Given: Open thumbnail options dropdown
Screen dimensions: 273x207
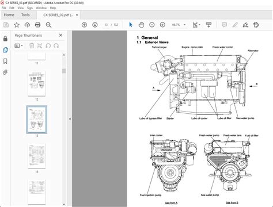Looking at the screenshot, I should [x=18, y=45].
